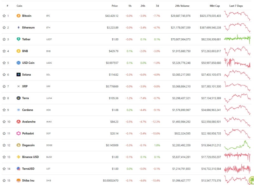Click the green gecko mascot icon
This screenshot has height=185, width=254.
[251, 180]
